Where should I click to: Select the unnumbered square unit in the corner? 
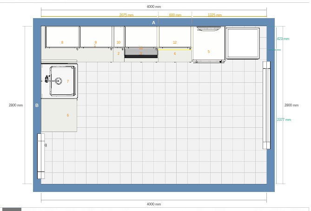[x=242, y=43]
